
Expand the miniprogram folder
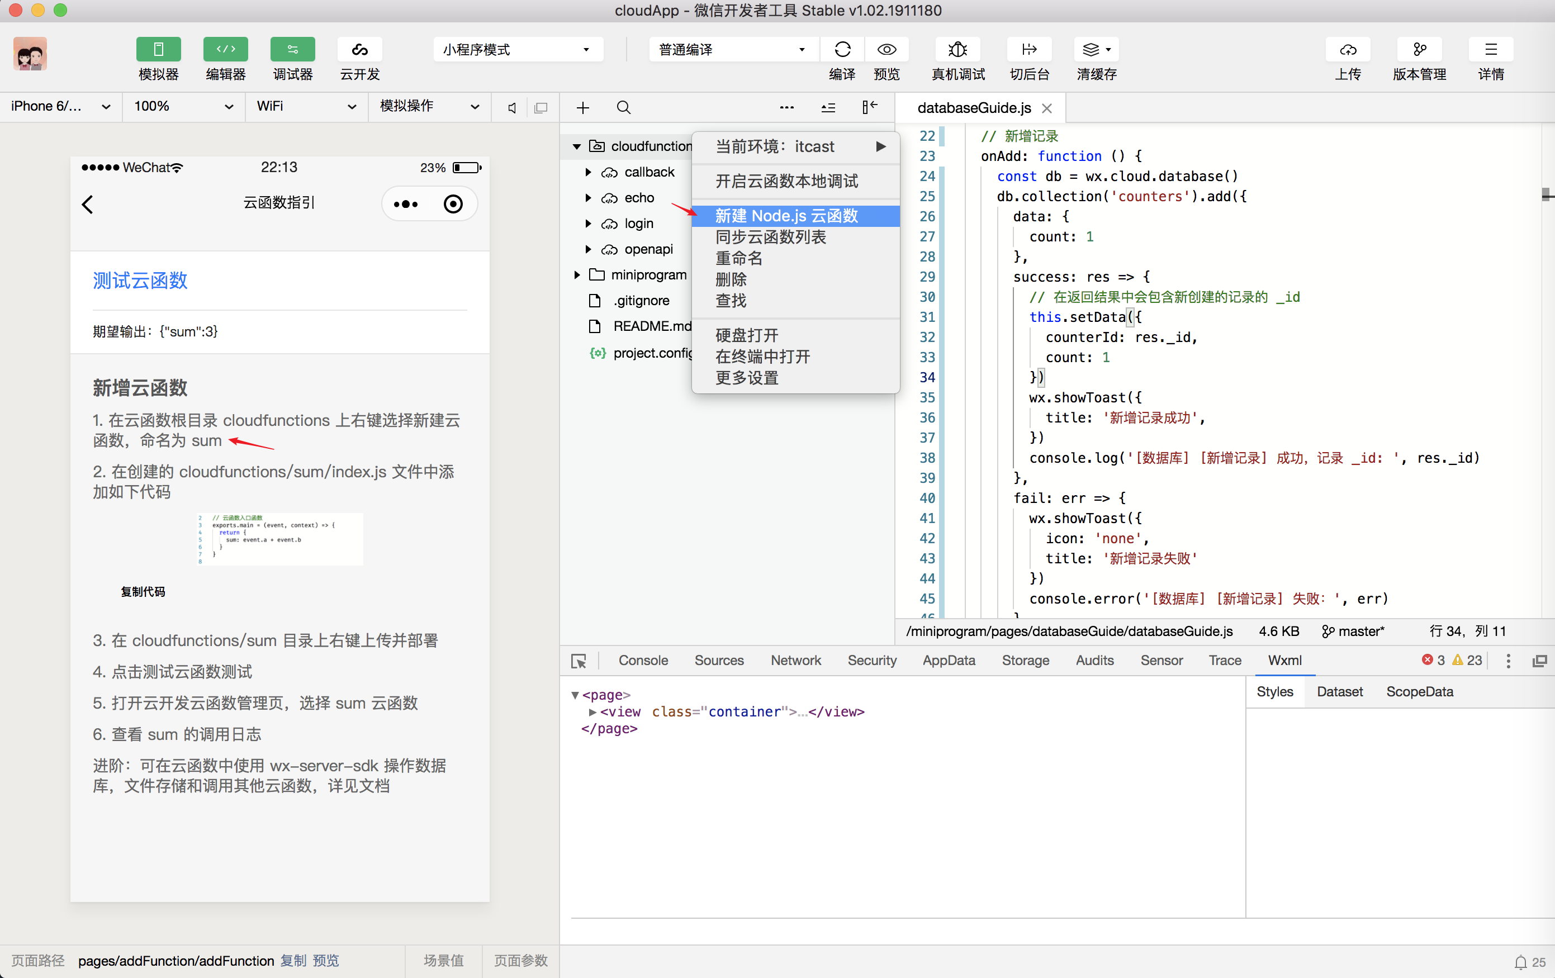(577, 275)
